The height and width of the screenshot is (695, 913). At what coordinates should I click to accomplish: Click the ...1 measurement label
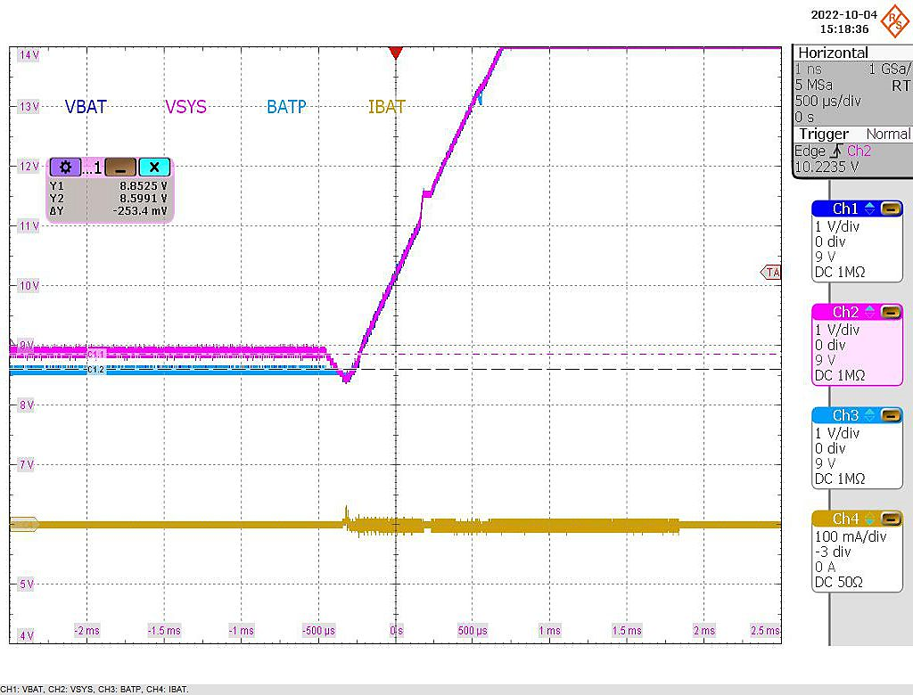pos(92,167)
